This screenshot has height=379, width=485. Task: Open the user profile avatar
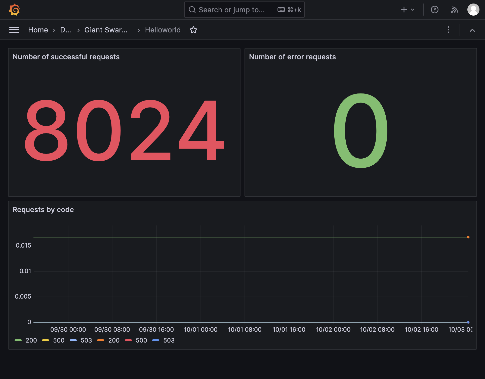473,10
